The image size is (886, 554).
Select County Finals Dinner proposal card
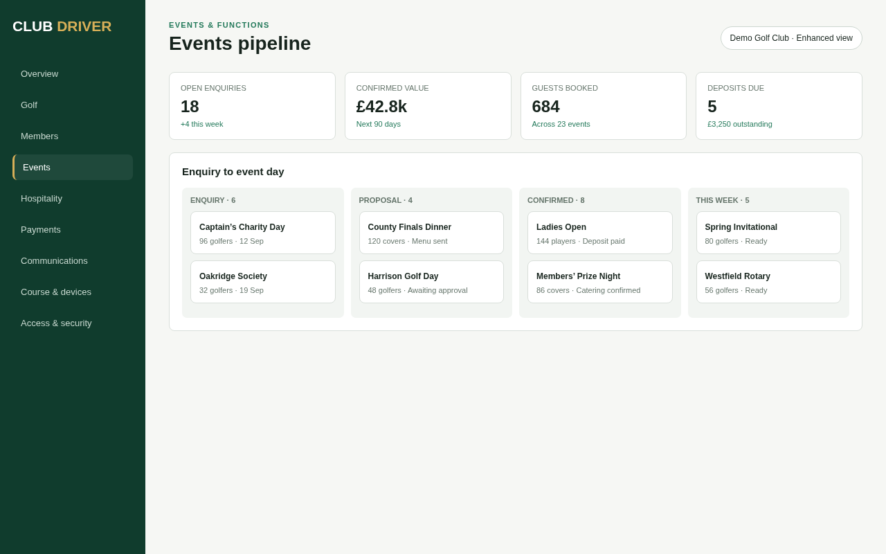431,233
